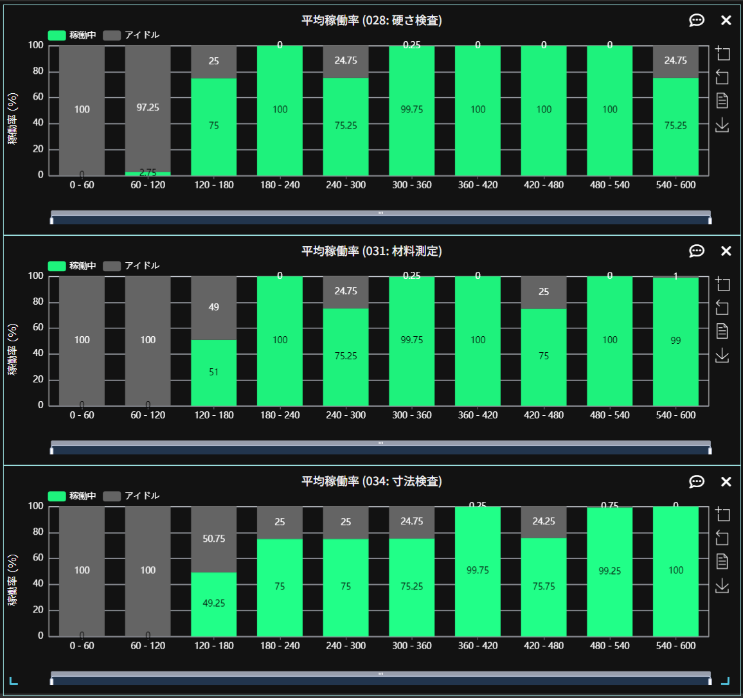
Task: Click the gray 50.75 idle bar segment in the 034 寸法検査 chart
Action: click(213, 539)
